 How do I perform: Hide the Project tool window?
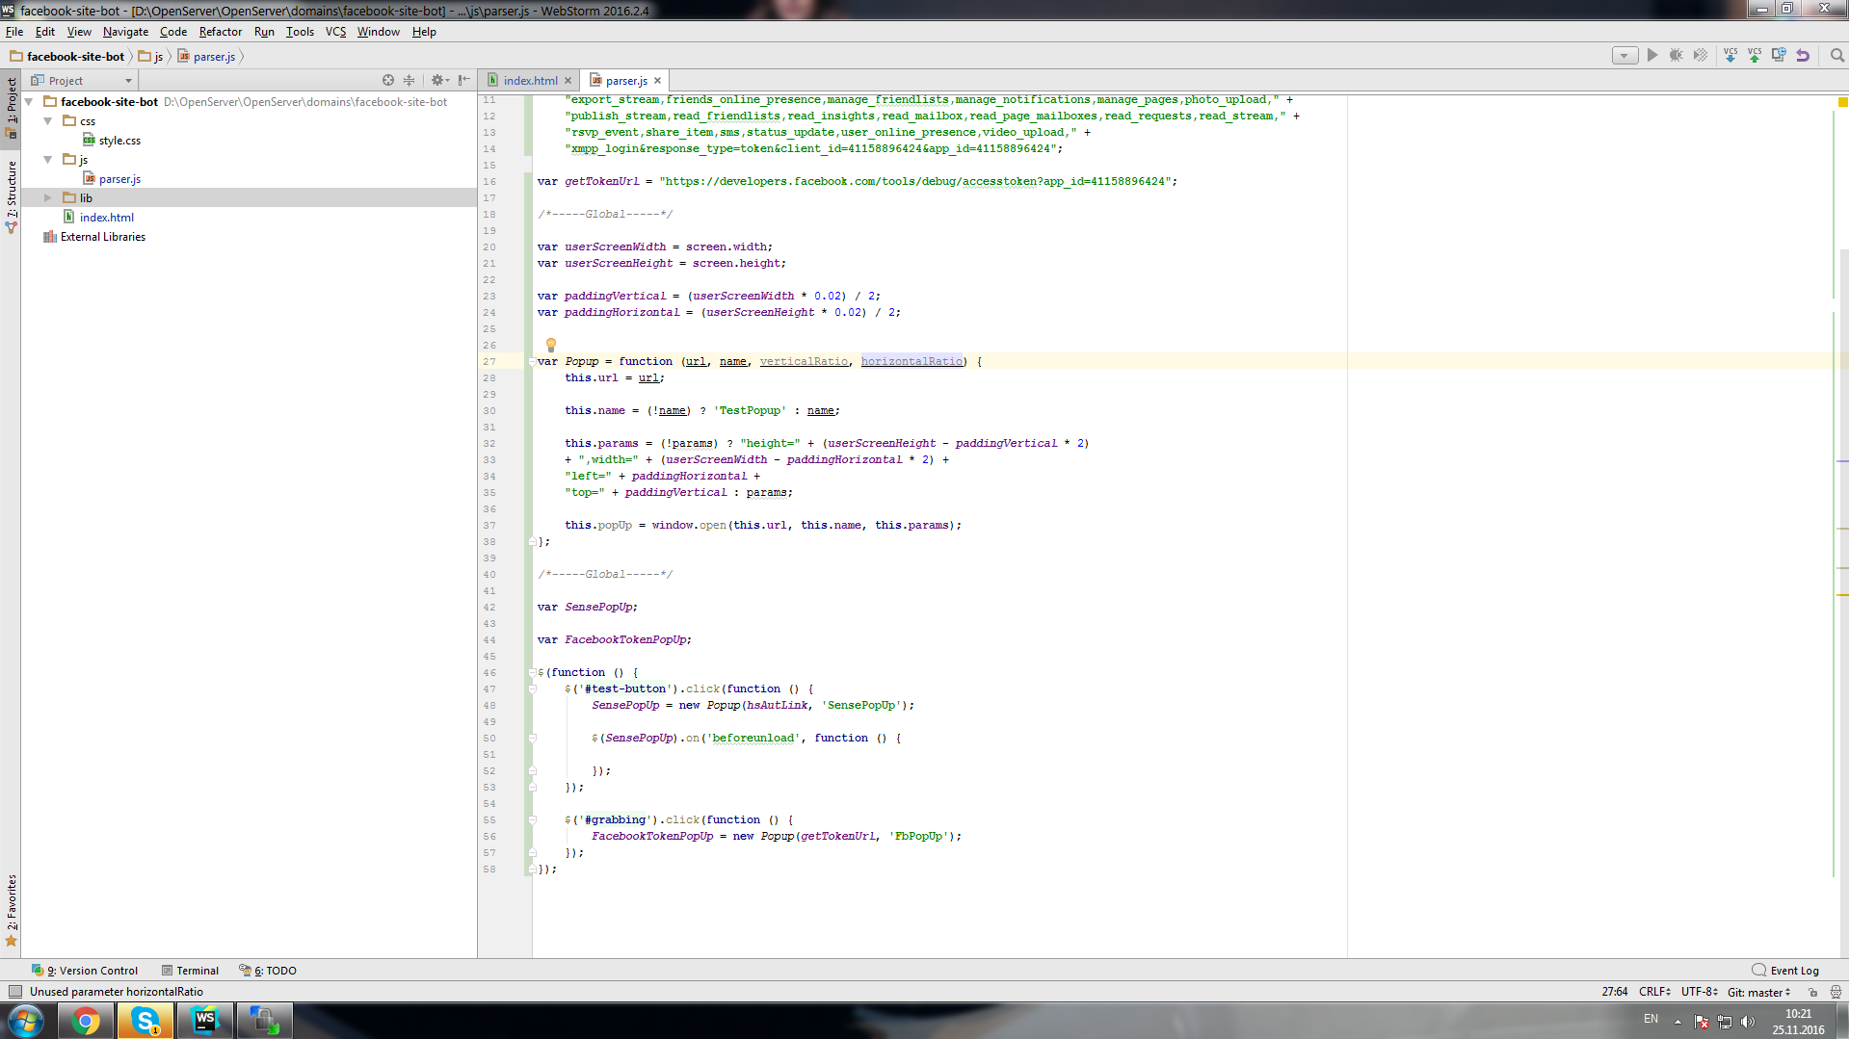464,81
